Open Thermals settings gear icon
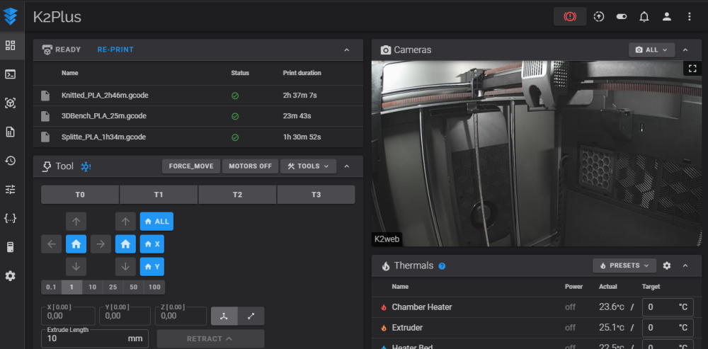This screenshot has height=349, width=708. pyautogui.click(x=666, y=265)
